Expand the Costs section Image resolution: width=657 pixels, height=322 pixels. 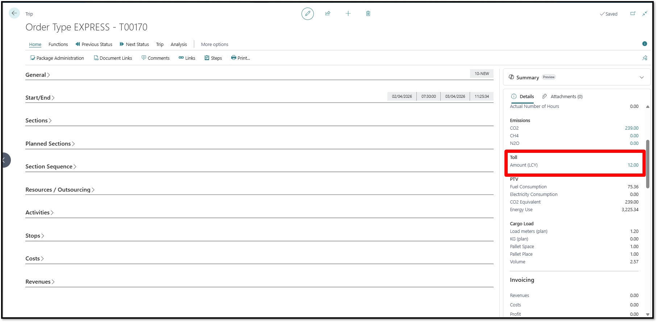coord(34,259)
